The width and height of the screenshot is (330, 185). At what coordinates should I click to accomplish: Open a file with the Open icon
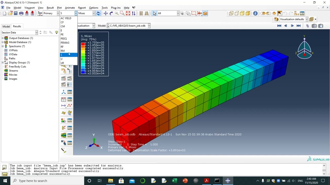coord(10,13)
